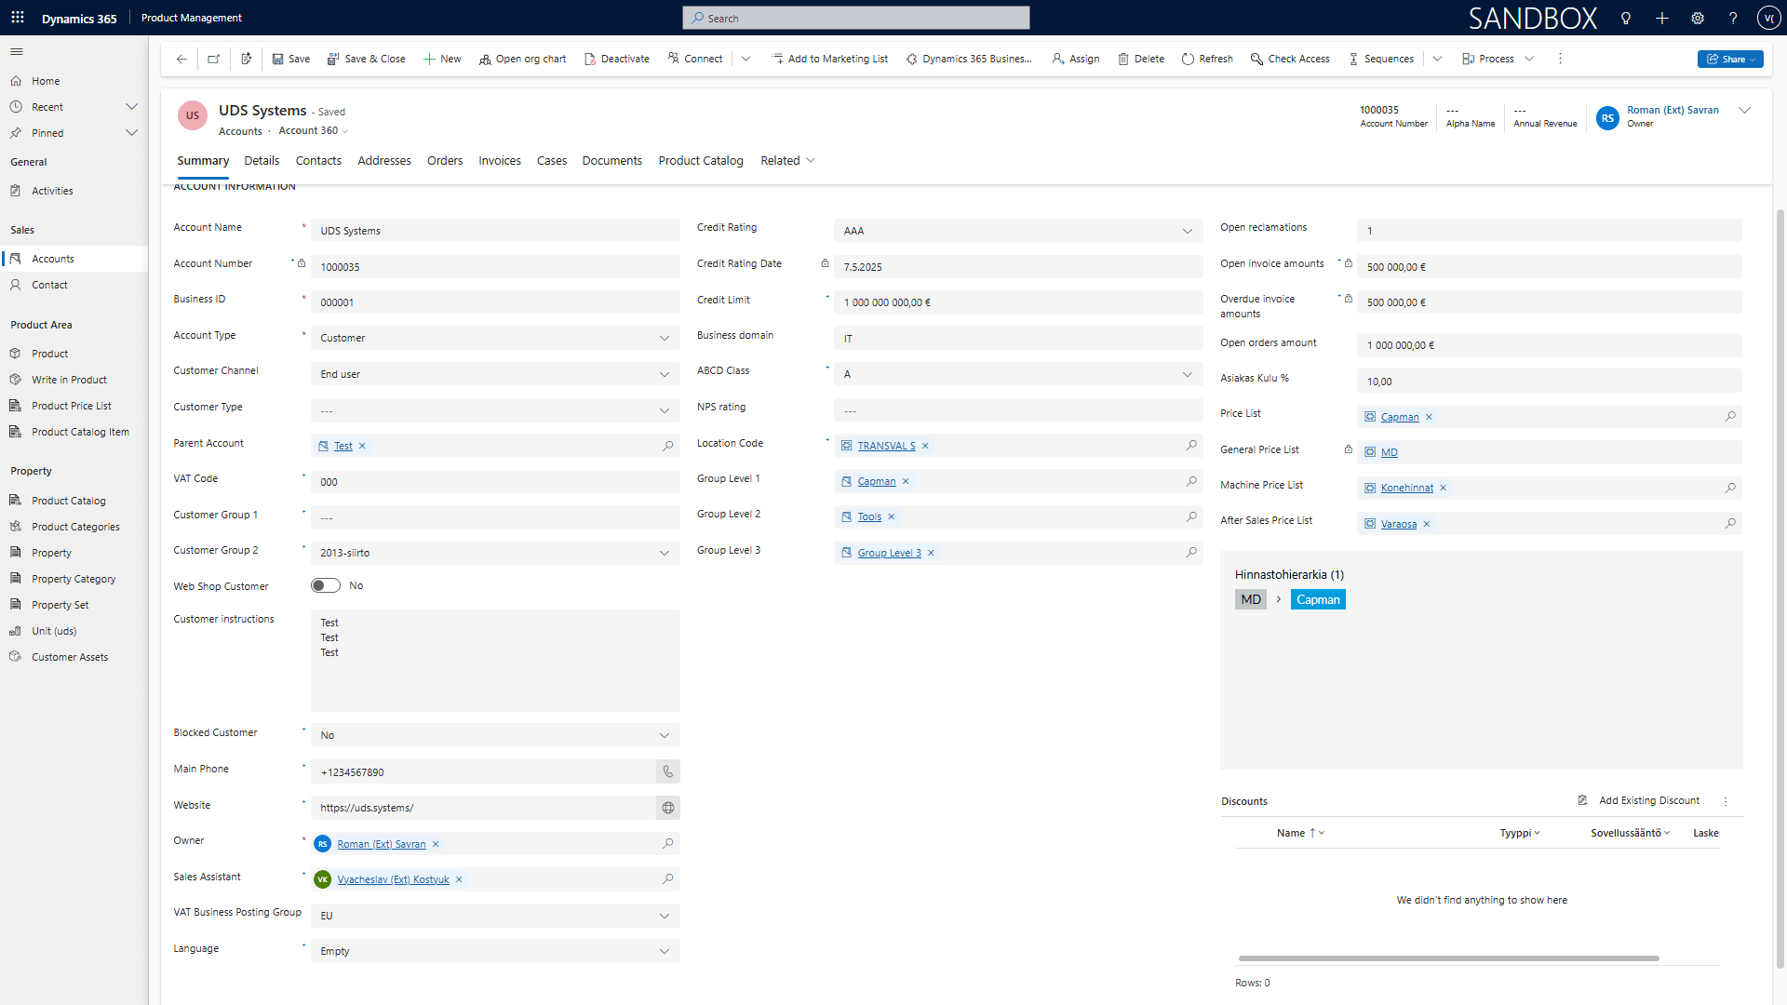Click the Delete trash icon in the toolbar

(1123, 59)
